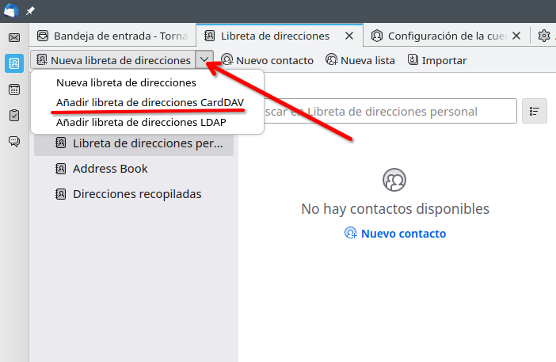This screenshot has height=362, width=556.
Task: Click Nuevo contacto toolbar button
Action: click(x=267, y=60)
